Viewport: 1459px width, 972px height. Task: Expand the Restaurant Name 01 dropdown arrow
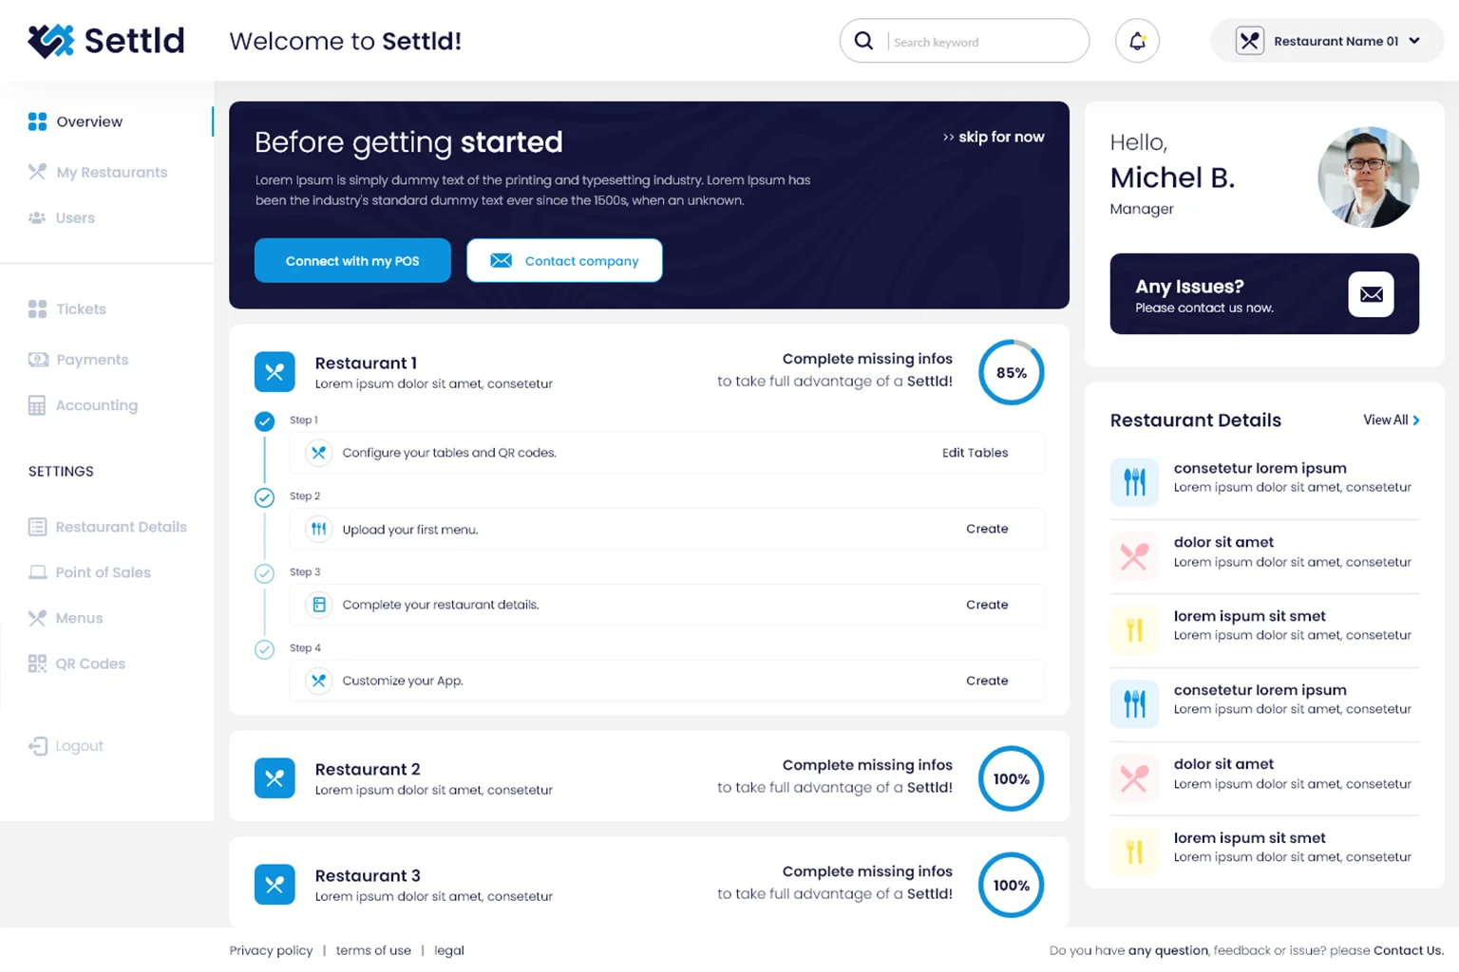click(1414, 41)
